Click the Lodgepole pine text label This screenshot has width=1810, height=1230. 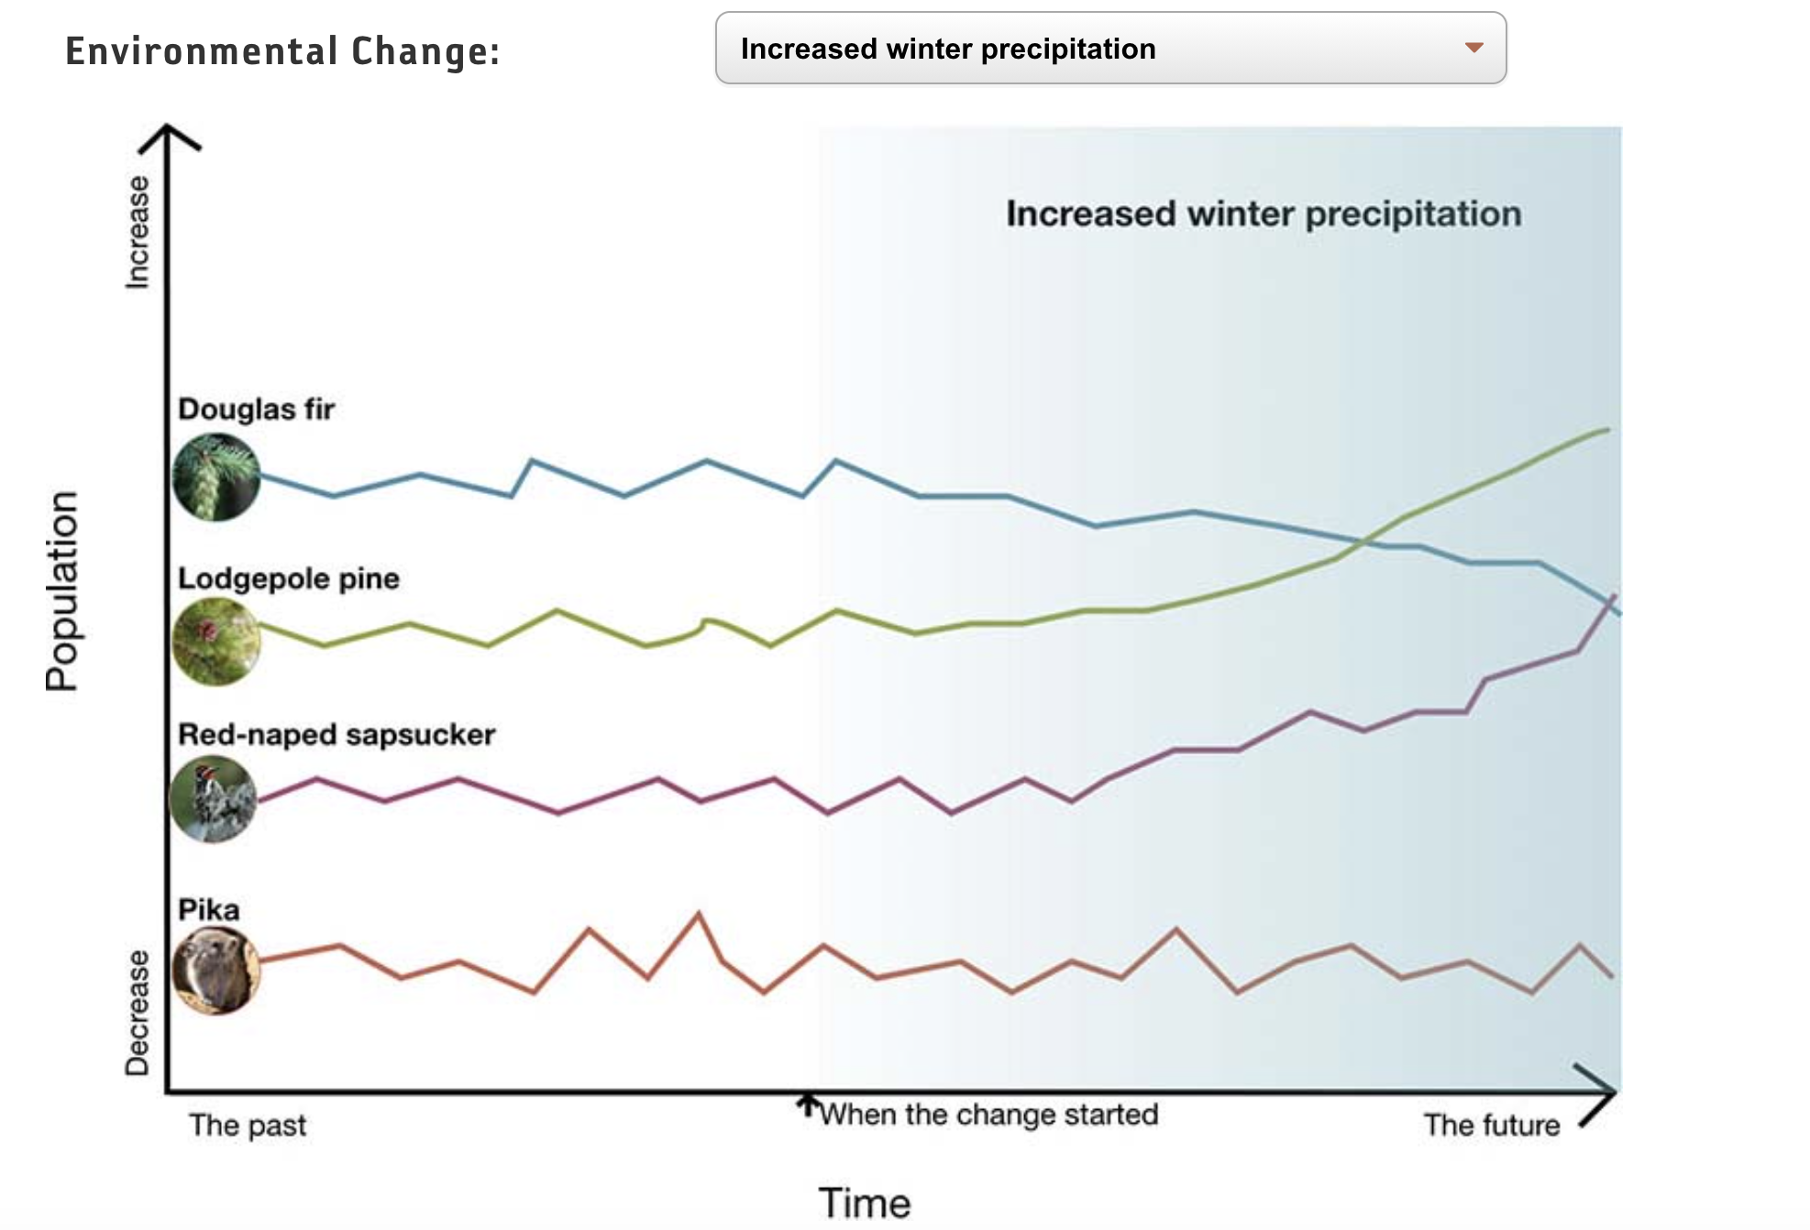[x=288, y=578]
